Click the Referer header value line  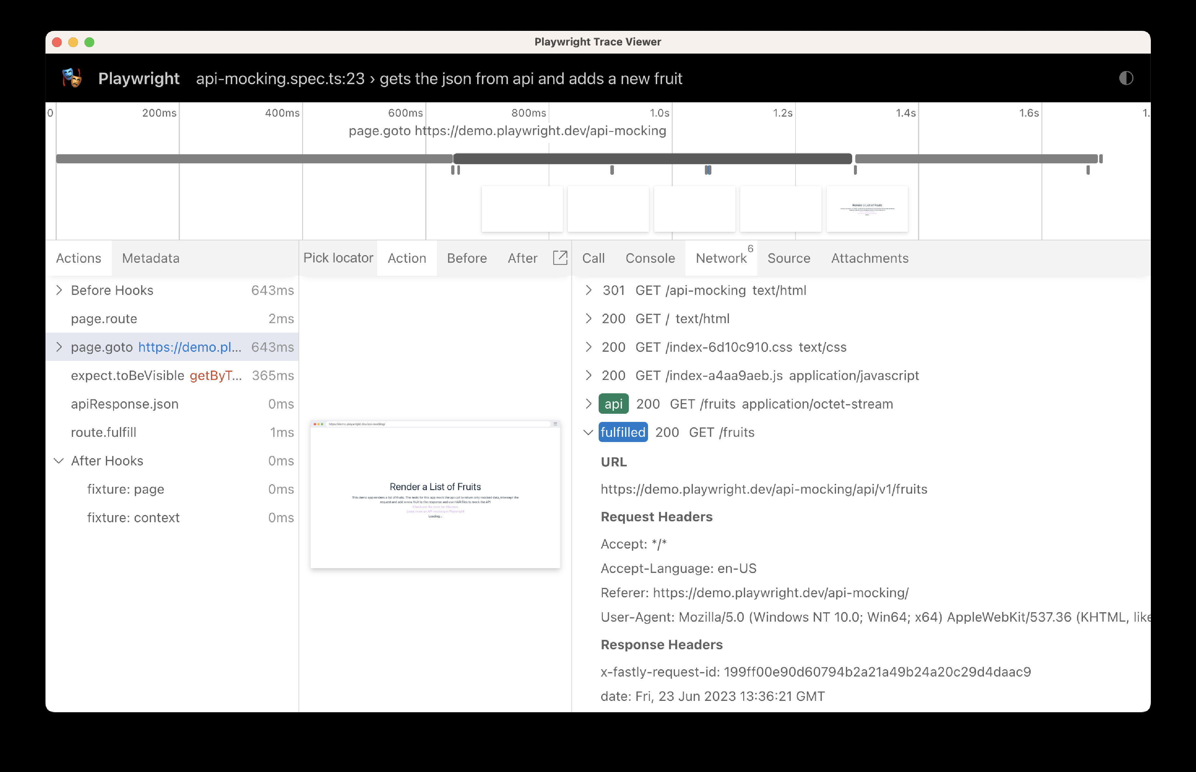[x=755, y=592]
